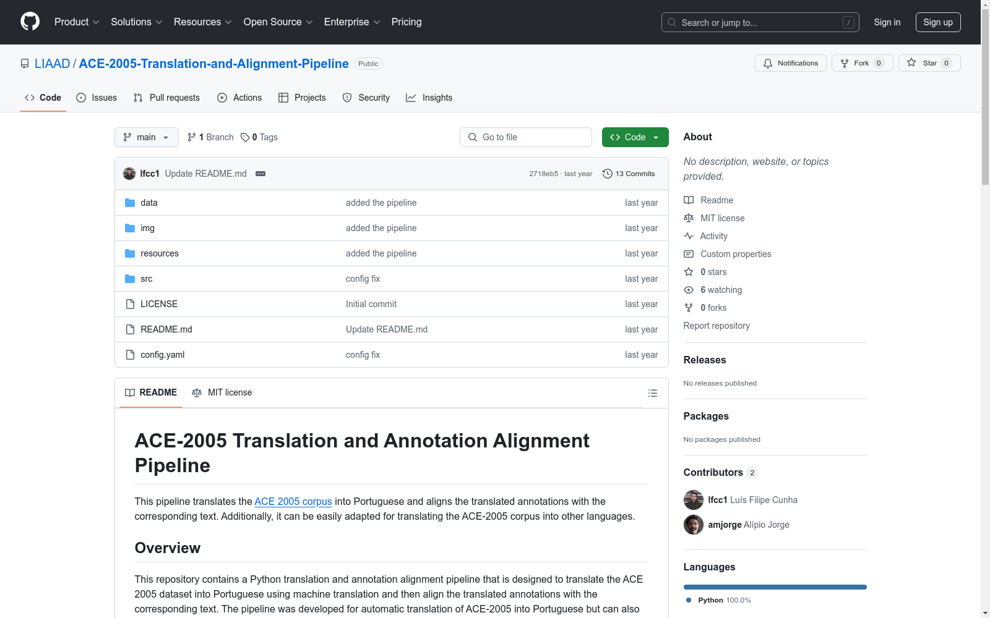The image size is (990, 618).
Task: Click the lfcc1 avatar in commit bar
Action: 129,174
